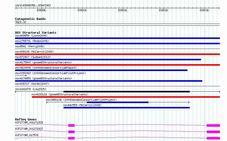This screenshot has height=141, width=227.
Task: Click the esv3620908 1000GenomesConsortiumPhase3 label
Action: tap(46, 68)
